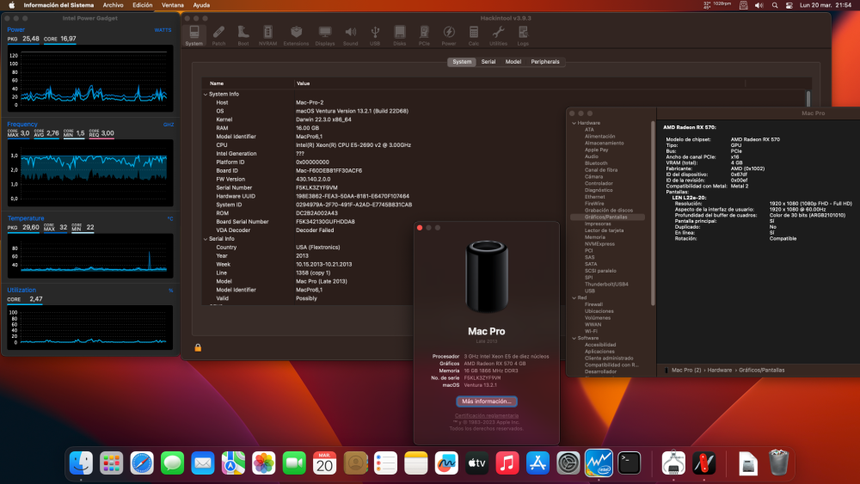Select Almacenamiento in the sidebar

click(605, 143)
